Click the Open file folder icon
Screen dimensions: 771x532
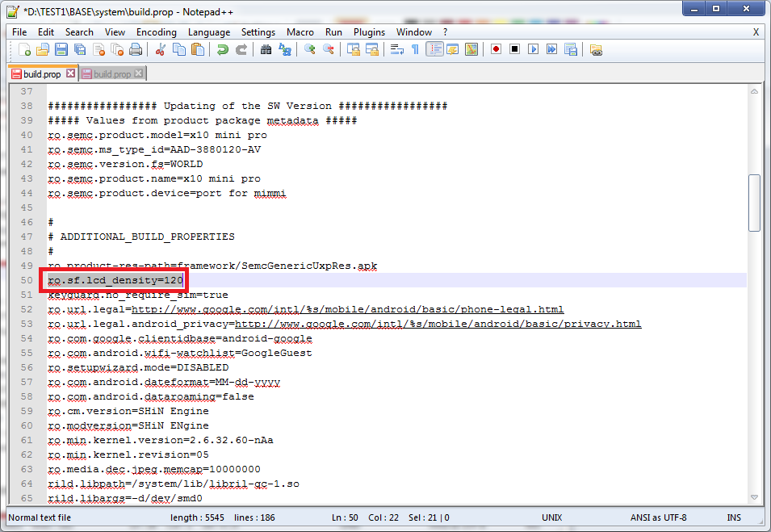point(43,50)
